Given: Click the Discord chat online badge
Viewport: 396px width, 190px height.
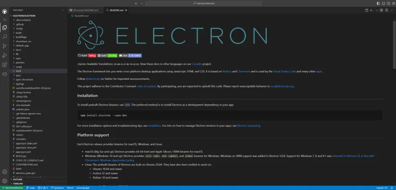Looking at the screenshot, I should pos(130,55).
